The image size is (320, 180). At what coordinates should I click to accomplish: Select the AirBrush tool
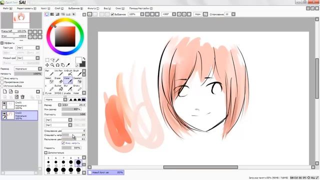pyautogui.click(x=68, y=72)
